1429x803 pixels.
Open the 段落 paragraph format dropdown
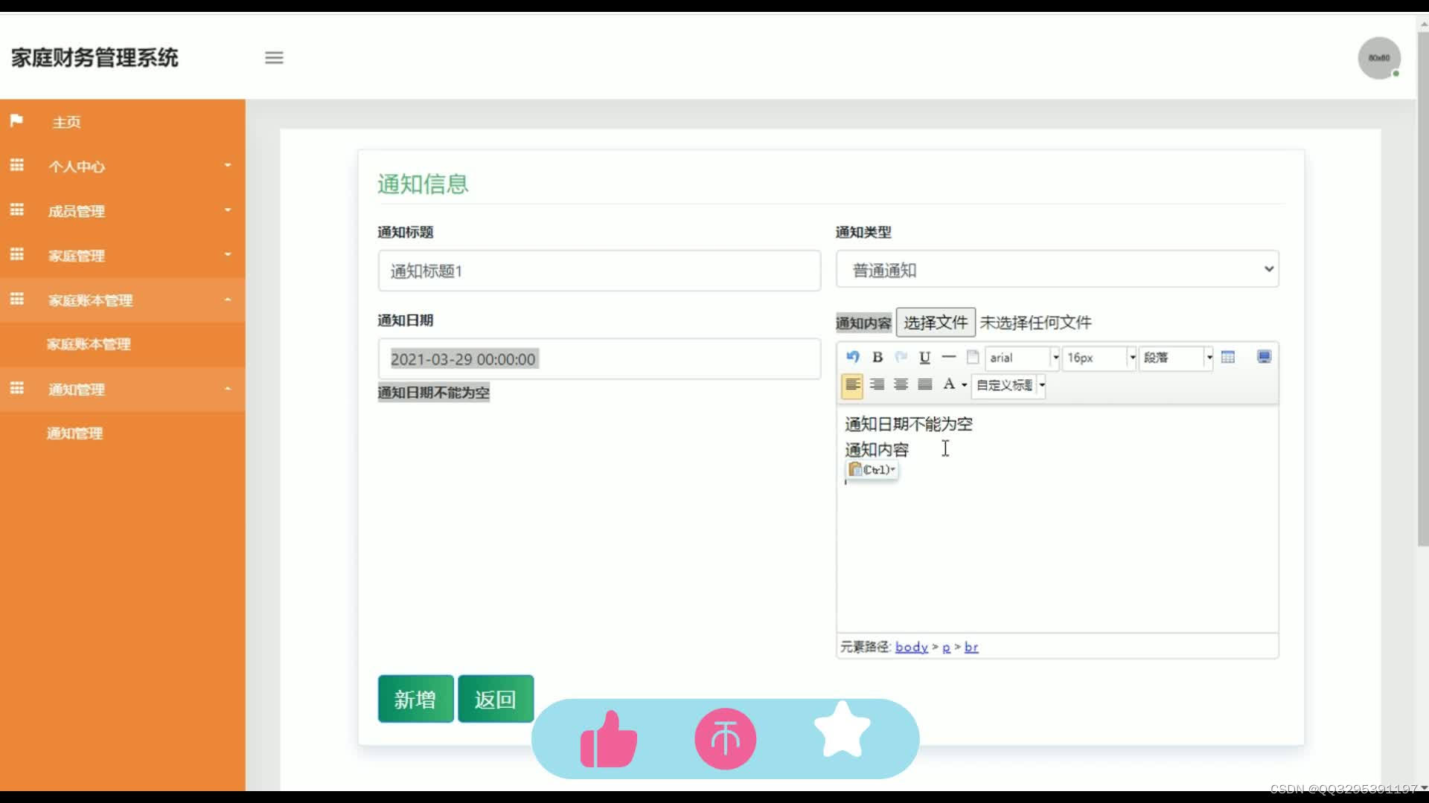[x=1176, y=358]
